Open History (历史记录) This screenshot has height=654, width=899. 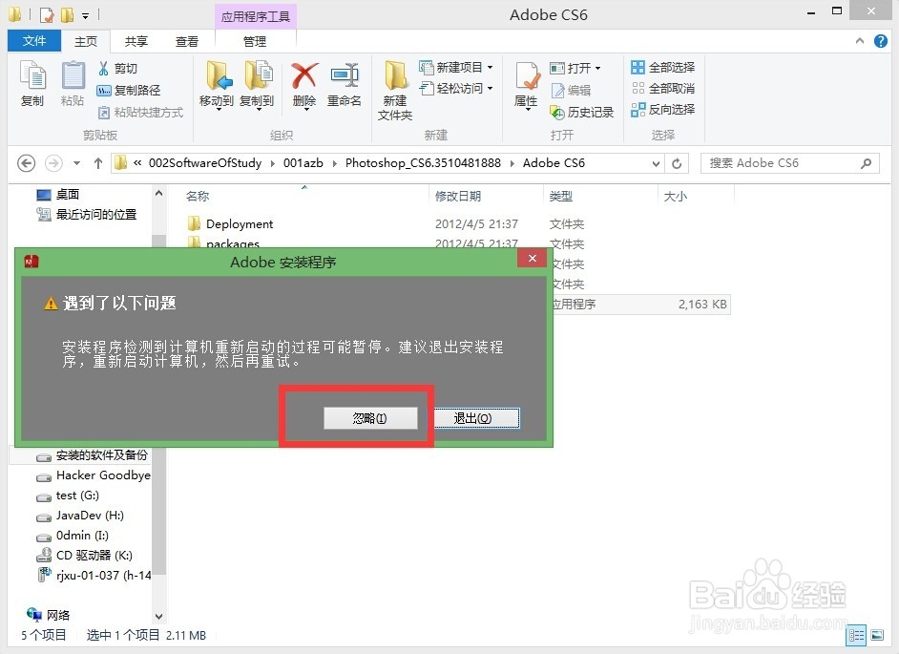click(x=582, y=113)
